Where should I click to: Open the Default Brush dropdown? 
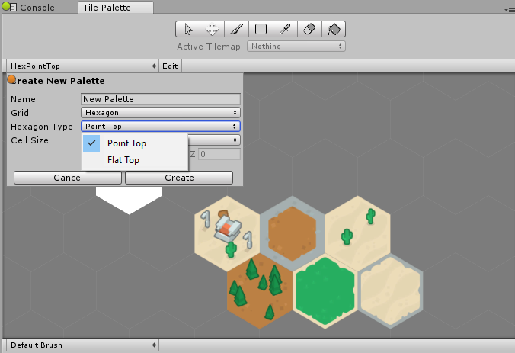tap(82, 345)
